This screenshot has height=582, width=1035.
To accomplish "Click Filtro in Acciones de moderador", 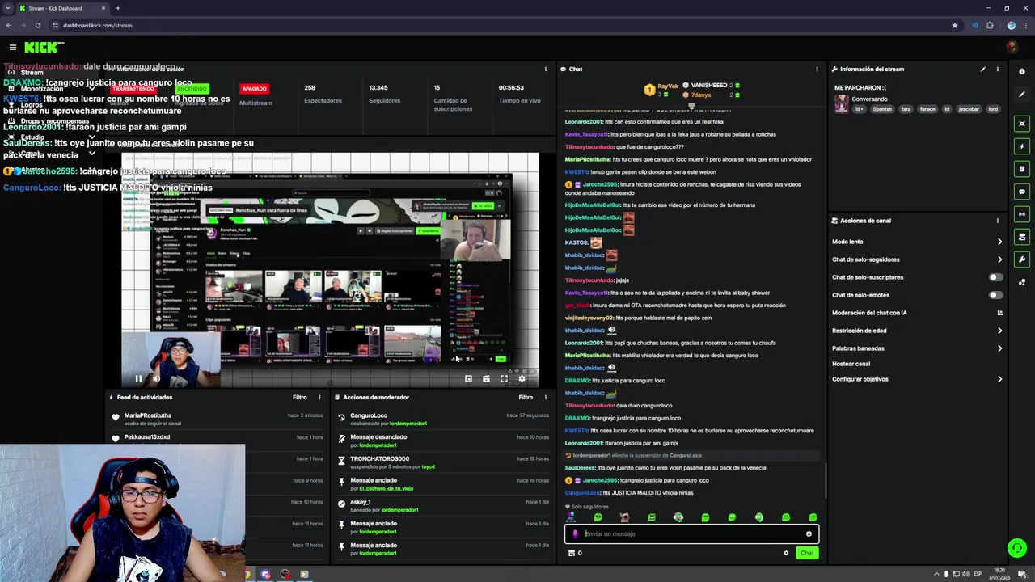I will point(526,397).
